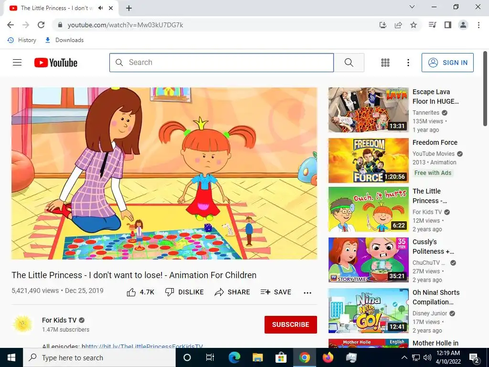Open Freedom Force video title
The width and height of the screenshot is (489, 367).
pyautogui.click(x=435, y=142)
